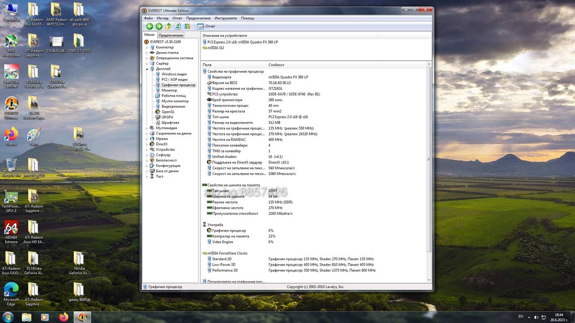Expand the Сървър tree node
The image size is (575, 323).
(146, 63)
